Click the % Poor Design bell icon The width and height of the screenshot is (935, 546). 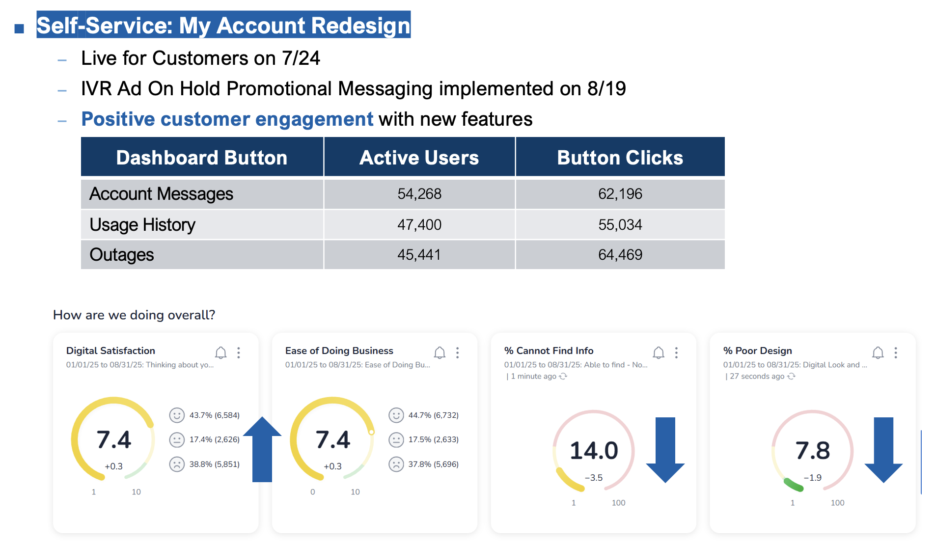coord(878,353)
